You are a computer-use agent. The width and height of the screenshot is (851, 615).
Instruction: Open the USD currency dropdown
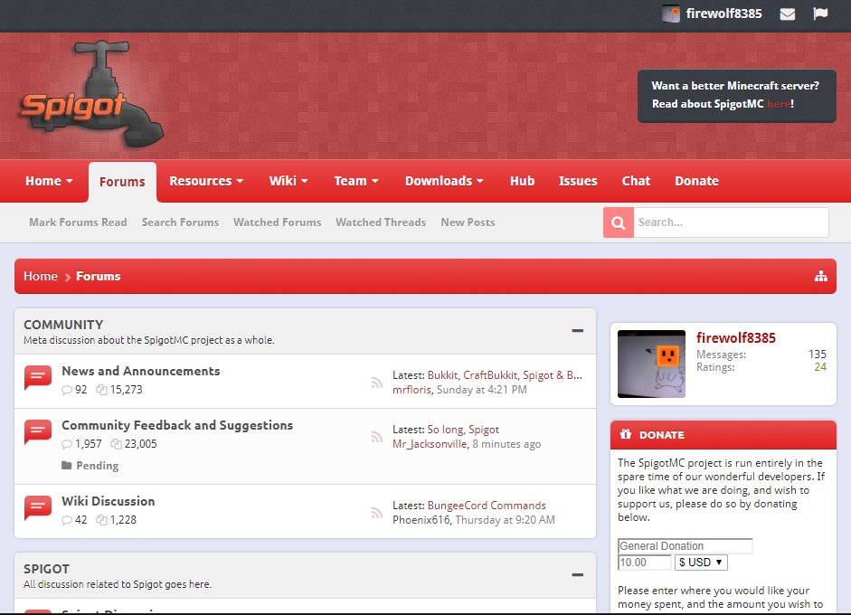click(x=701, y=563)
